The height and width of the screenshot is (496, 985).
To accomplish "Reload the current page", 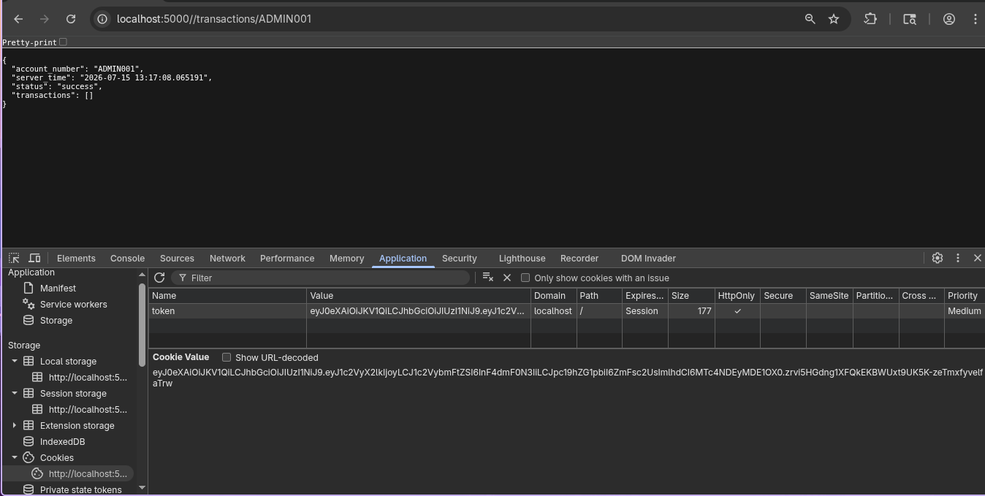I will (x=71, y=19).
